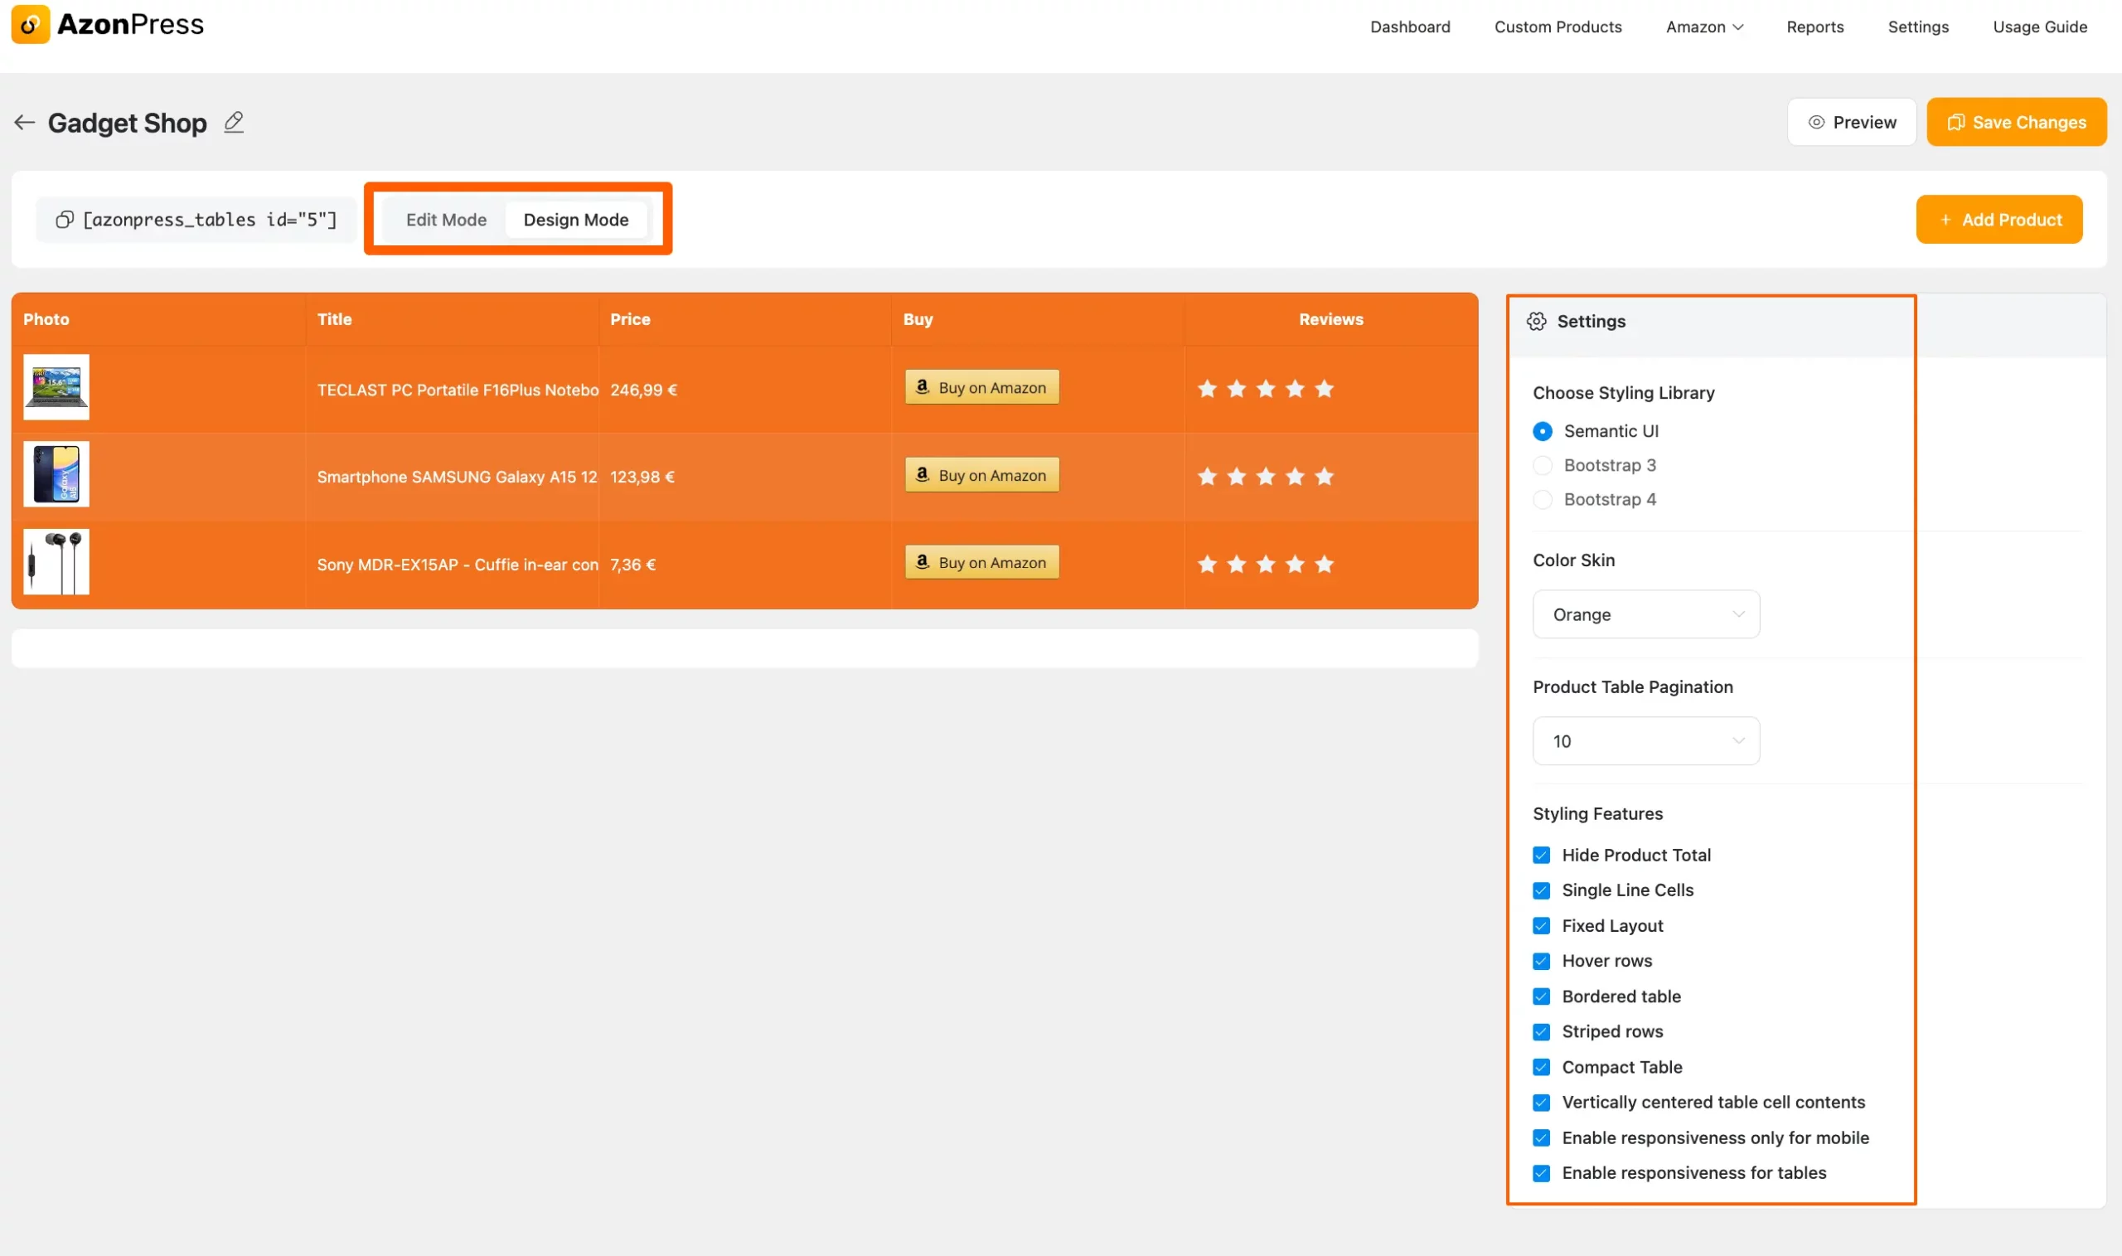Open the Amazon navigation menu
This screenshot has width=2122, height=1256.
(1703, 27)
